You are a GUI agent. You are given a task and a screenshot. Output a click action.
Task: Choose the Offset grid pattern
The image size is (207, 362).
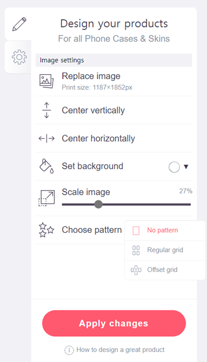(x=165, y=270)
